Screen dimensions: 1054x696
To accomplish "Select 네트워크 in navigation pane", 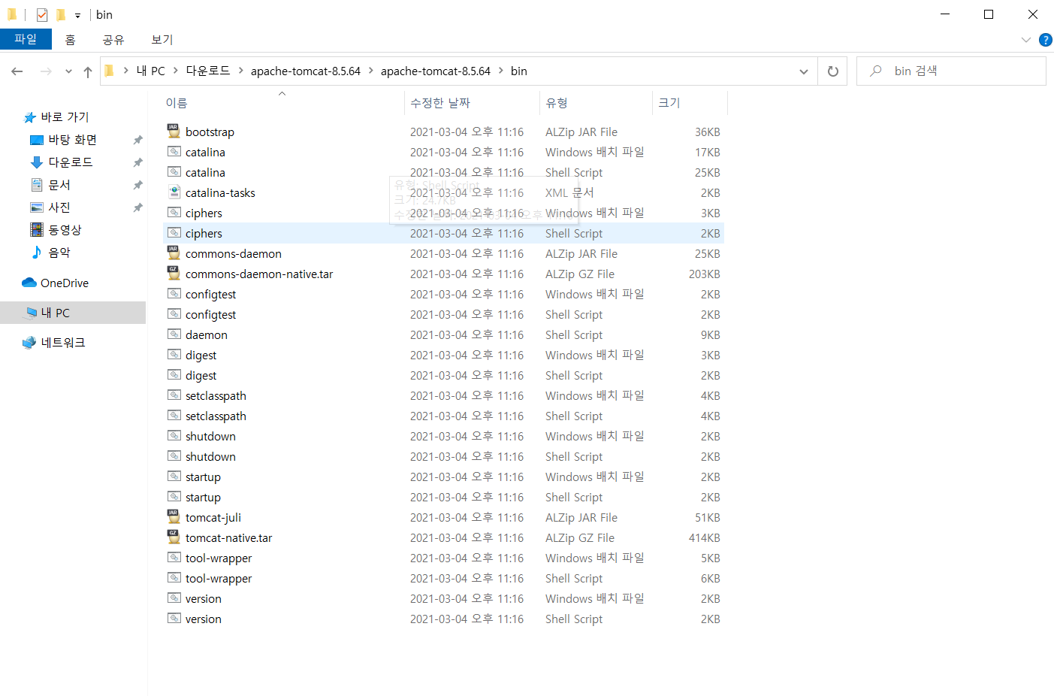I will click(x=54, y=343).
